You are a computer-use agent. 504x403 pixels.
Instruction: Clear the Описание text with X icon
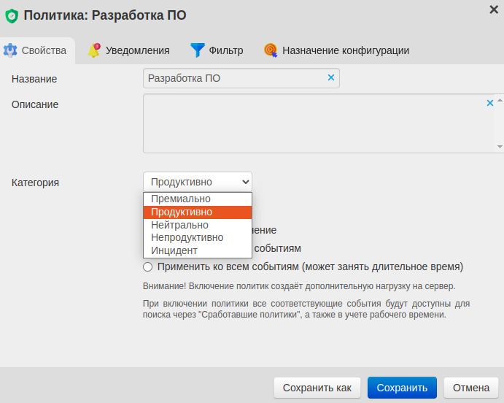(490, 104)
